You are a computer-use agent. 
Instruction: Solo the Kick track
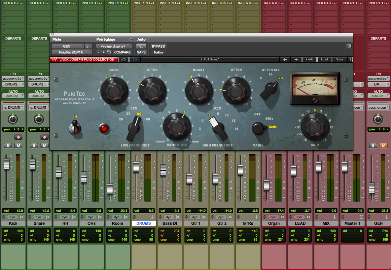pyautogui.click(x=8, y=145)
